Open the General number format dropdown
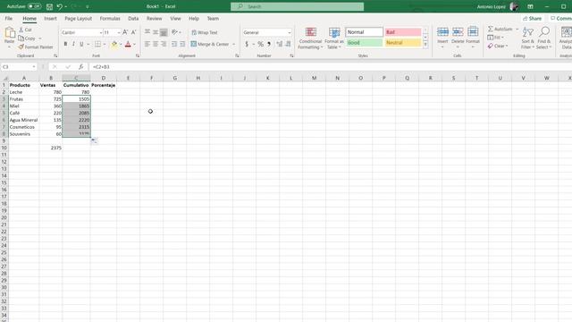572x322 pixels. pos(290,32)
